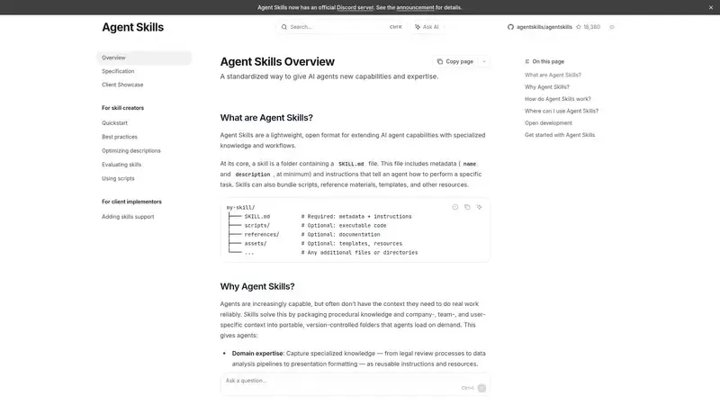Screen dimensions: 720x405
Task: Click the On this page list icon
Action: (527, 61)
